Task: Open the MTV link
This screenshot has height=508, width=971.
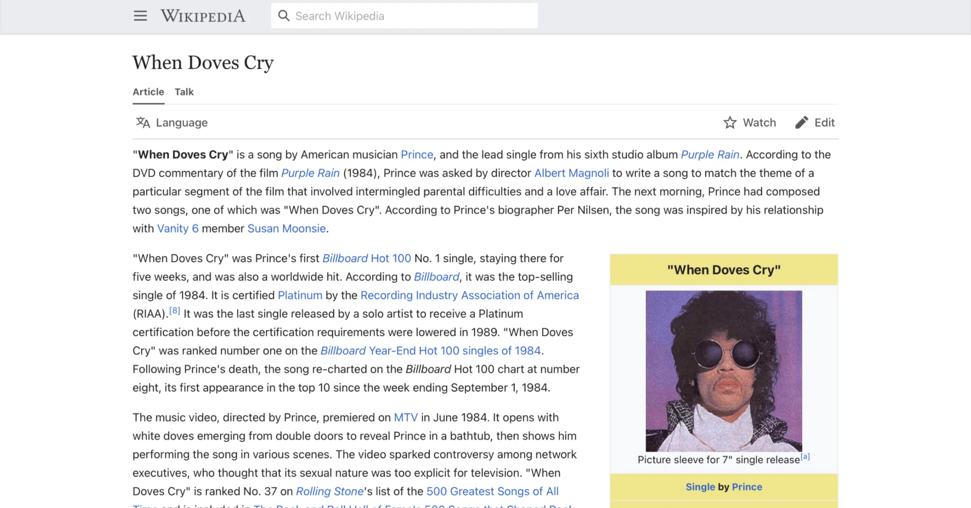Action: 406,418
